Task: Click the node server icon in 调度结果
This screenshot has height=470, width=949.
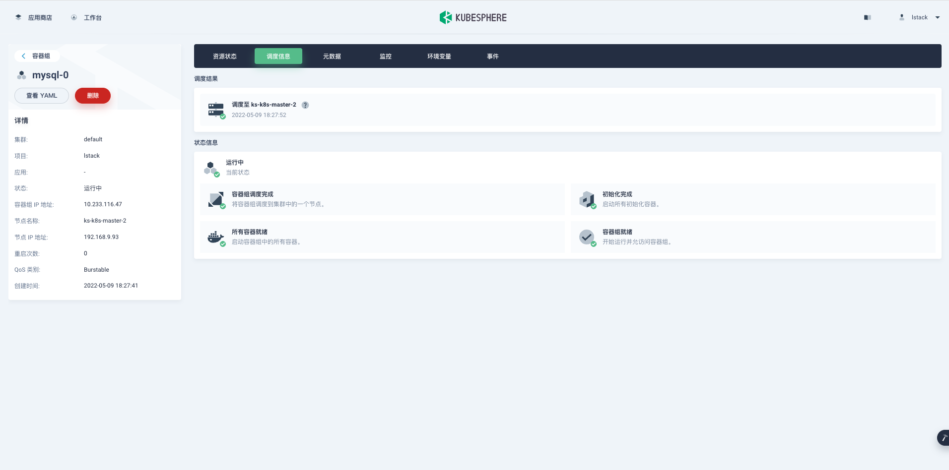Action: click(x=216, y=110)
